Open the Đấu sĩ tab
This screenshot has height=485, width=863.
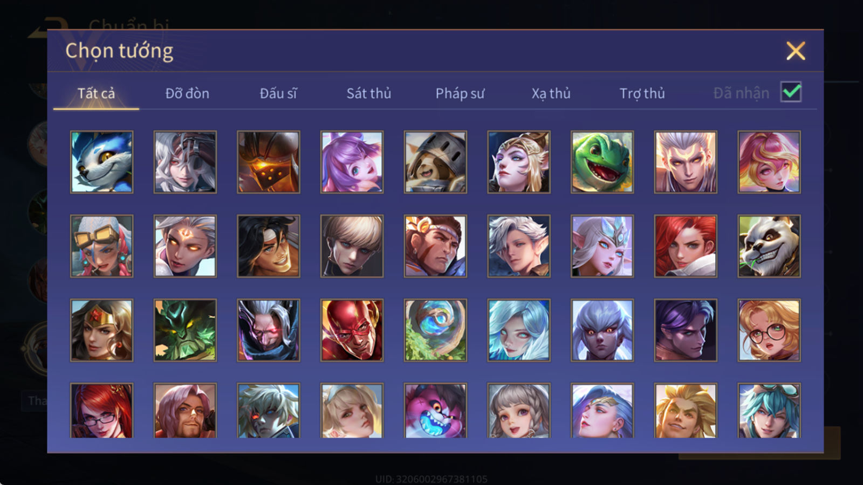pyautogui.click(x=278, y=93)
